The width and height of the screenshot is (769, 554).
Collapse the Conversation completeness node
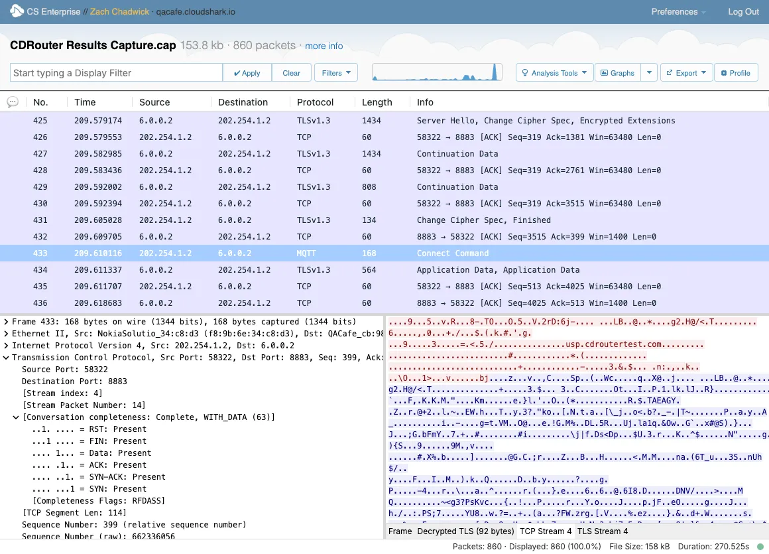click(17, 417)
